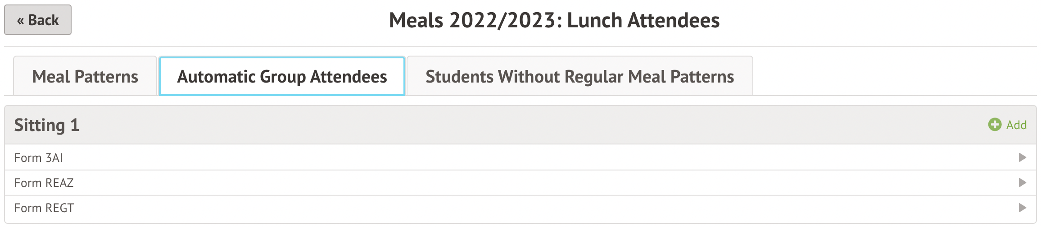Viewport: 1041px width, 227px height.
Task: Click the Form REAZ label text
Action: click(x=44, y=183)
